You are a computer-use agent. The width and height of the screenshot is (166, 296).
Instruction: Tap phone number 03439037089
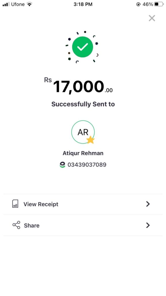point(87,165)
